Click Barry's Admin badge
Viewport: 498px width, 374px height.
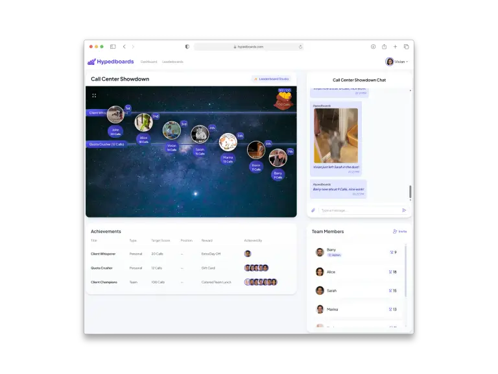334,255
